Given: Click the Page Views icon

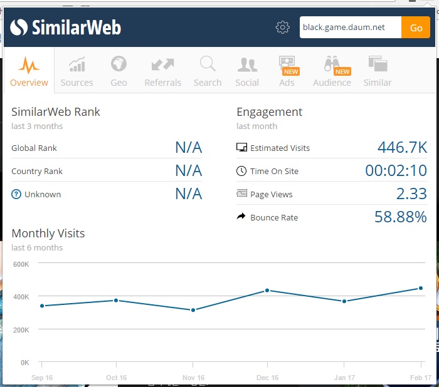Looking at the screenshot, I should [x=241, y=193].
